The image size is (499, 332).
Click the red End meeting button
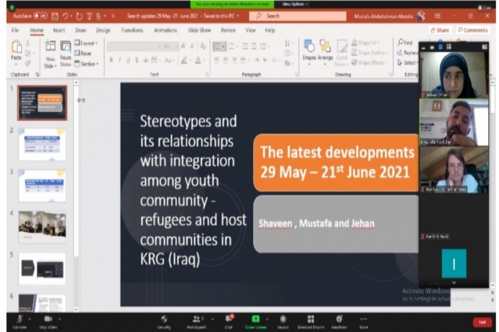pos(482,321)
